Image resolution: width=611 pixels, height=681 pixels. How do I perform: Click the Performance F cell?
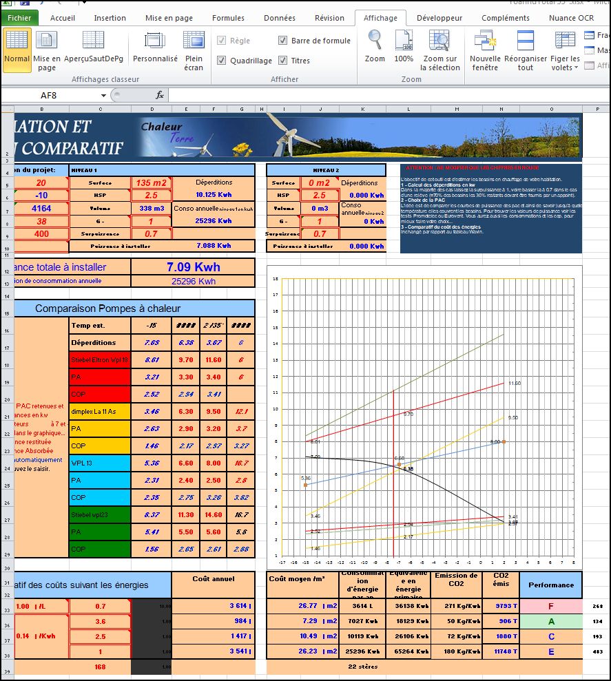click(551, 607)
